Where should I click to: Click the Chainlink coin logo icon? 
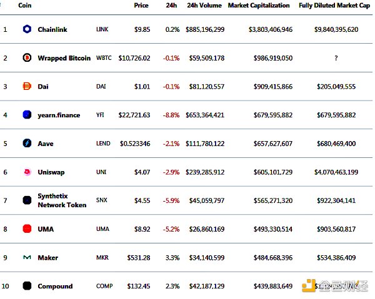27,29
